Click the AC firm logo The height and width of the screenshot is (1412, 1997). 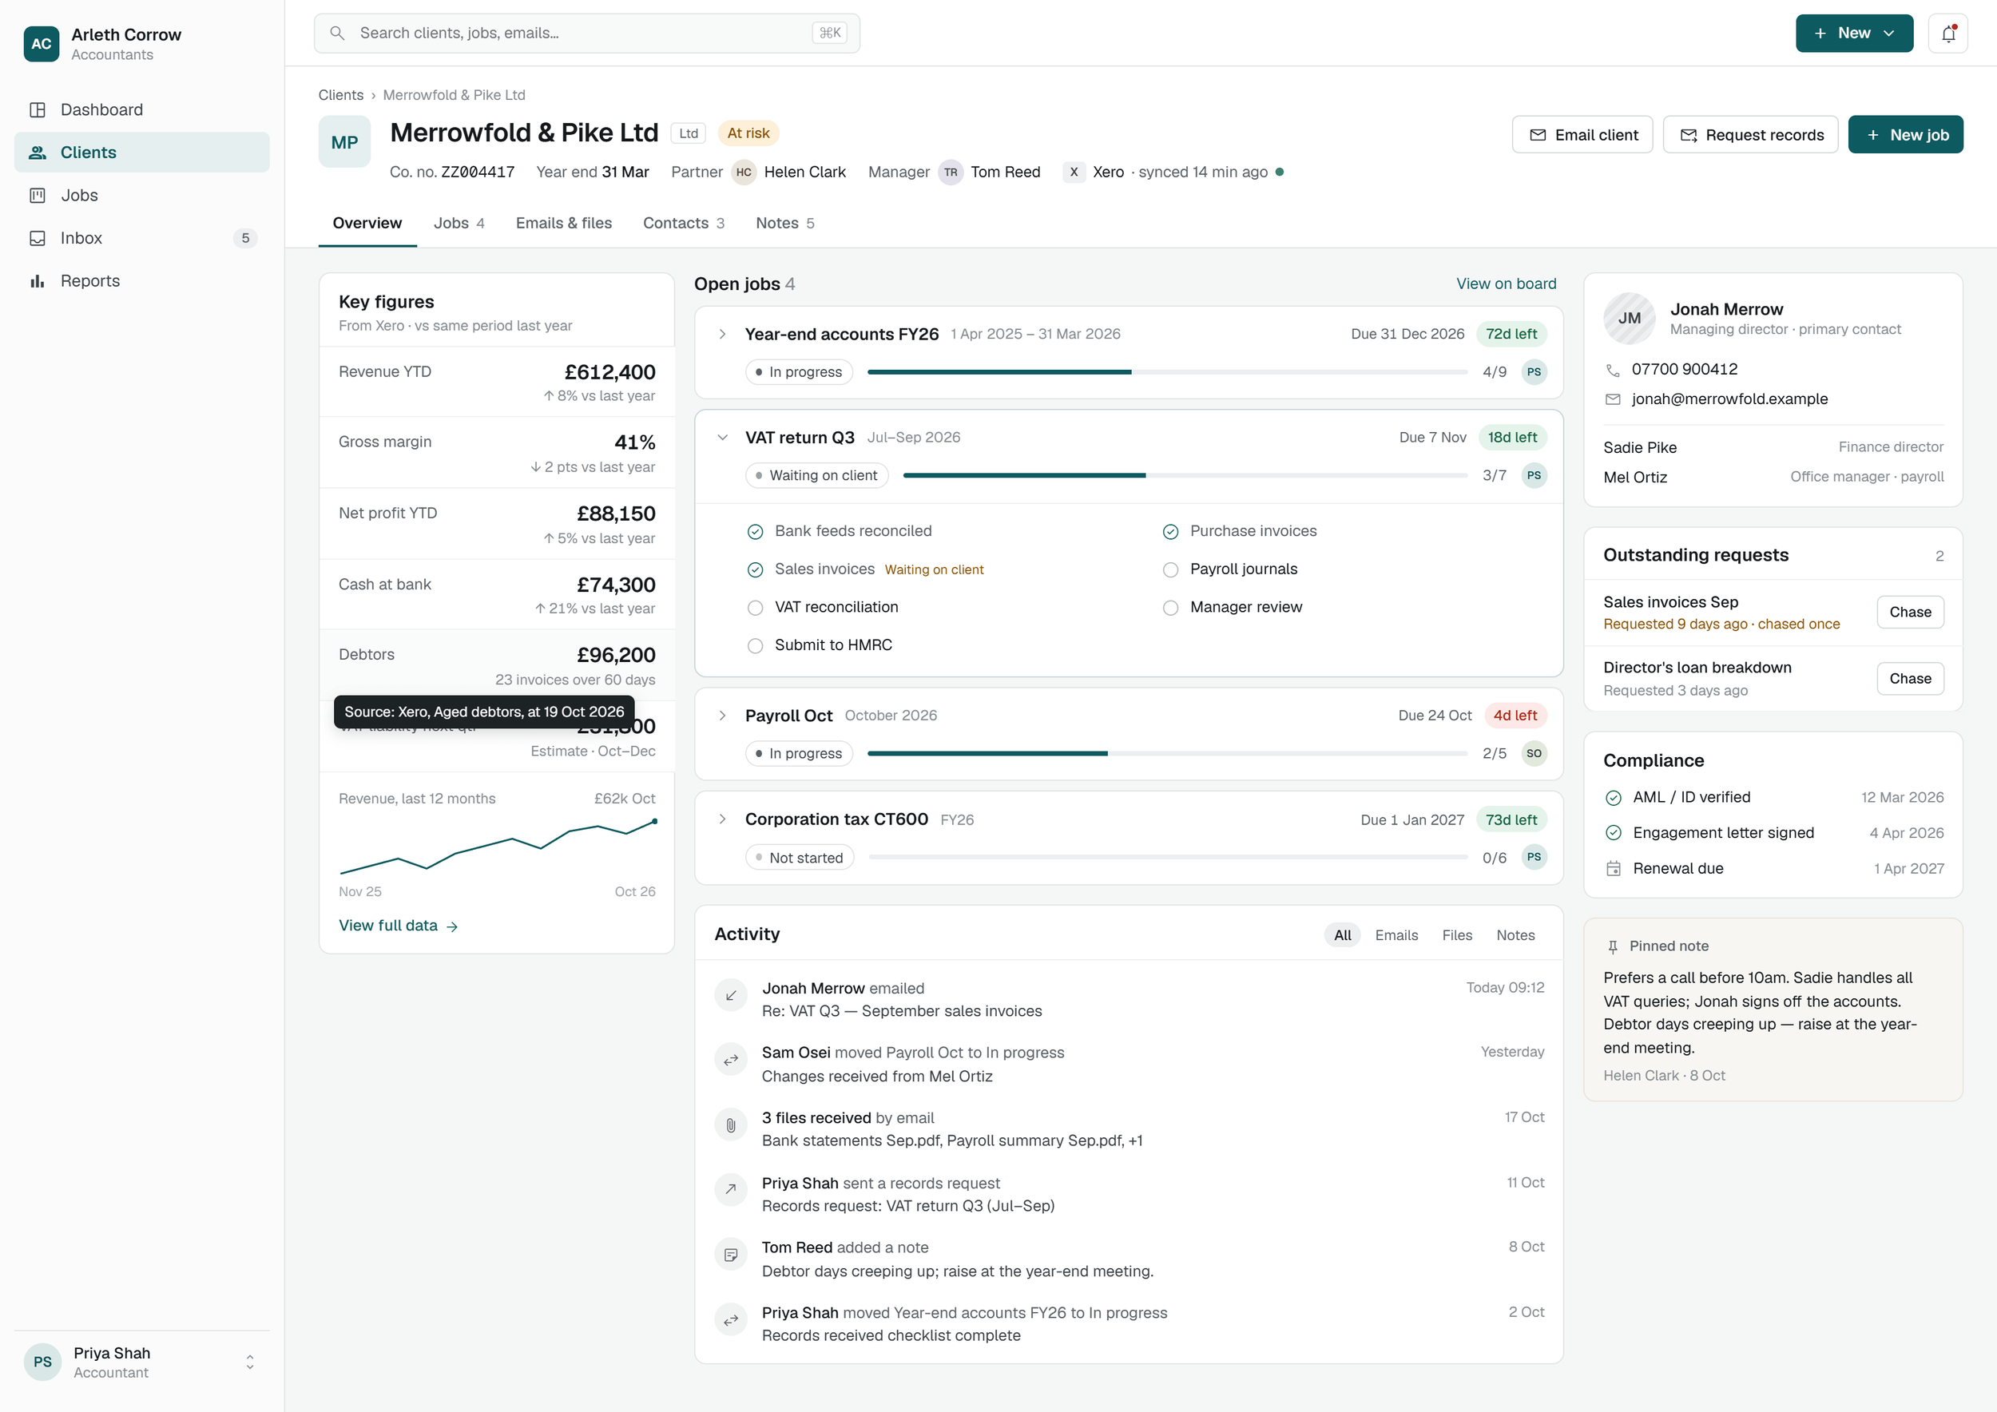pyautogui.click(x=41, y=43)
